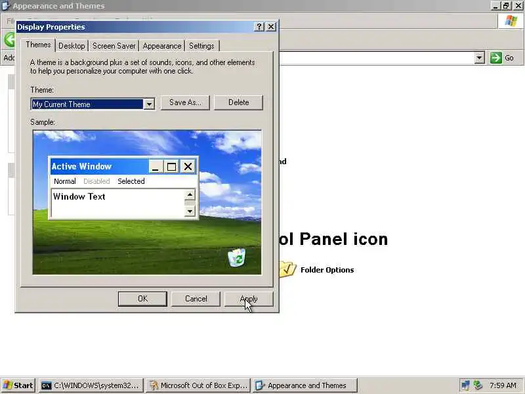Click the Save As... button
Screen dimensions: 525x394
pos(185,102)
